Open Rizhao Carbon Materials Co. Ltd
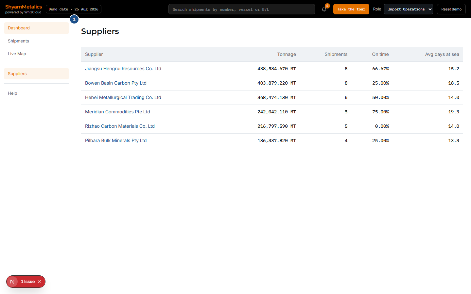 coord(120,126)
